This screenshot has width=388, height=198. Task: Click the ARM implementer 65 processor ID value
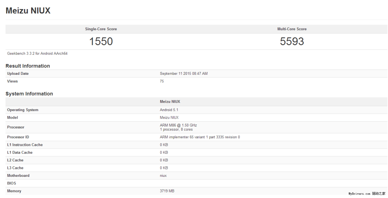[x=200, y=137]
